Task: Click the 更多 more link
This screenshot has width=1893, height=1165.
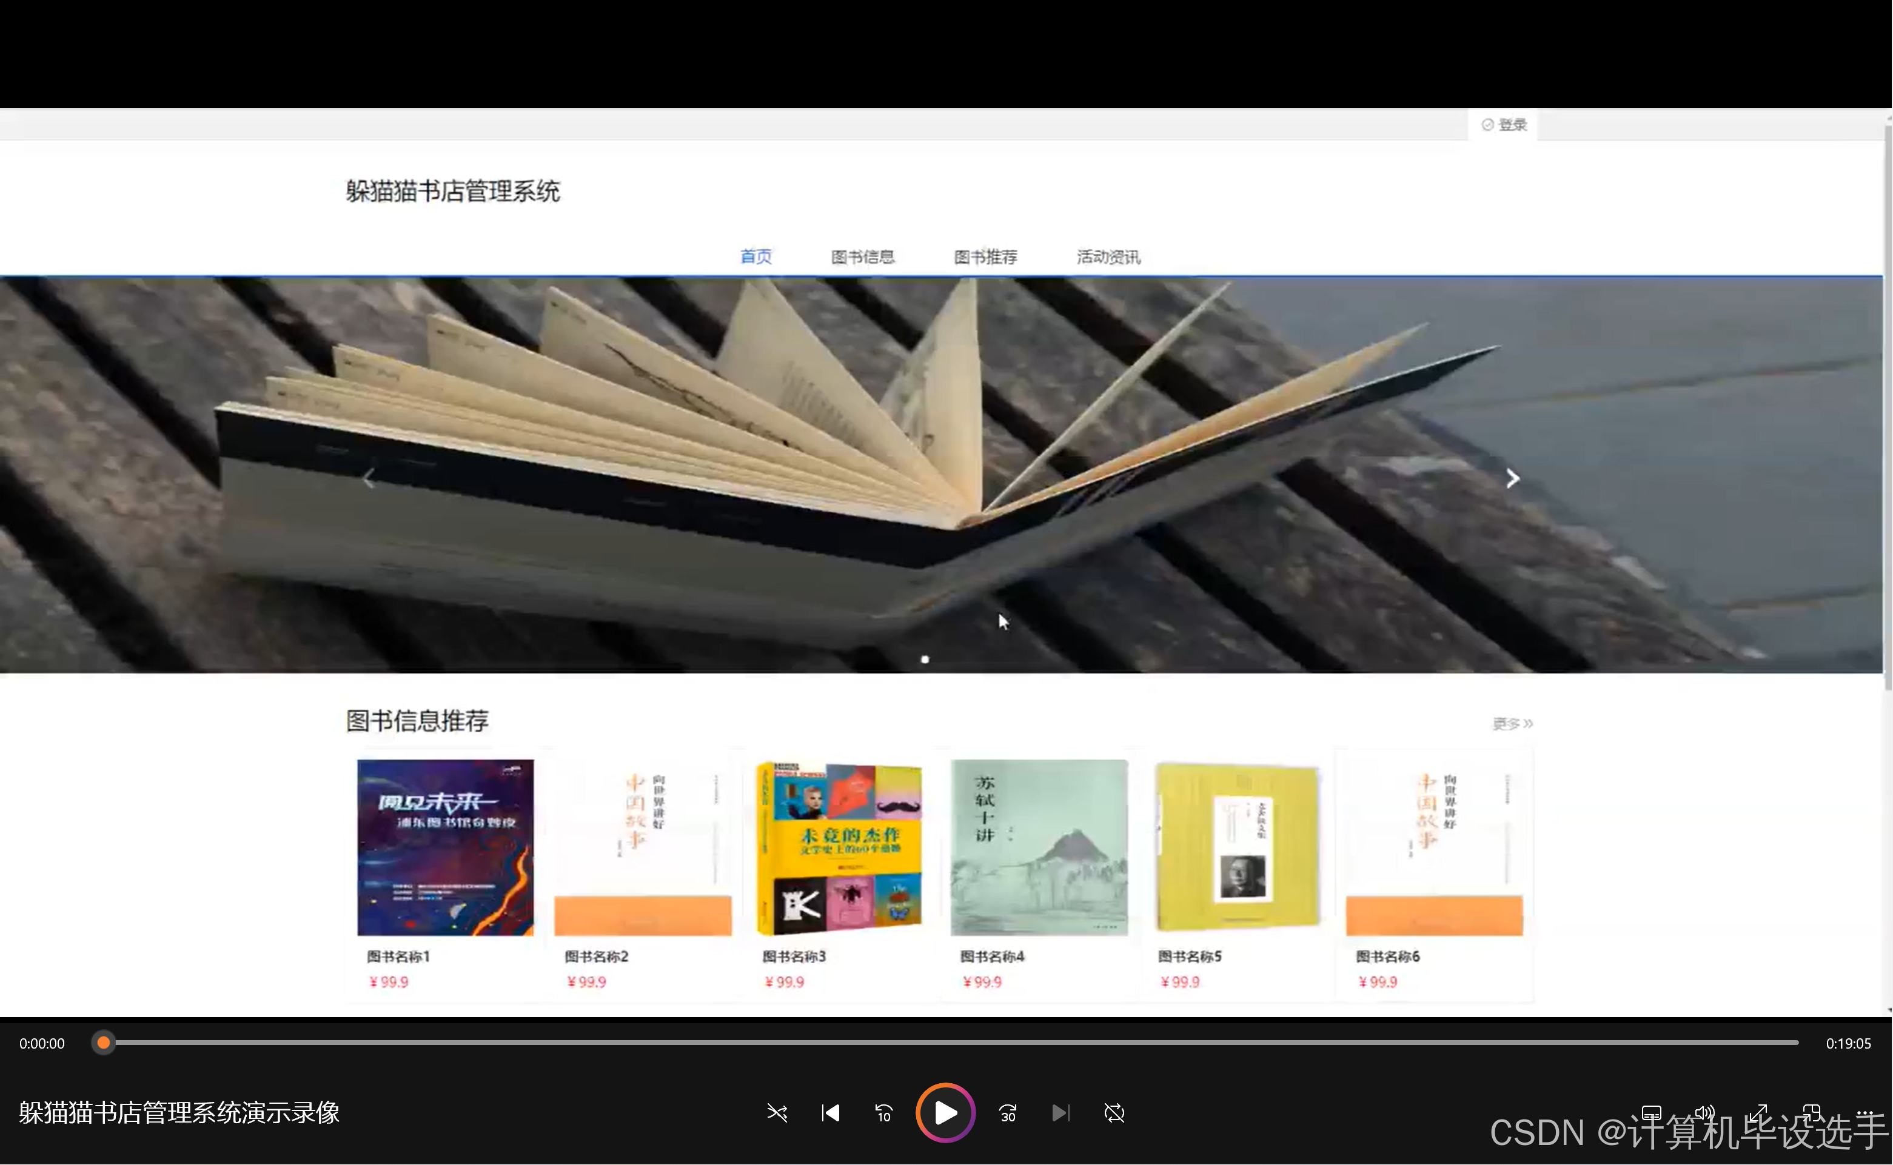Action: pos(1512,724)
